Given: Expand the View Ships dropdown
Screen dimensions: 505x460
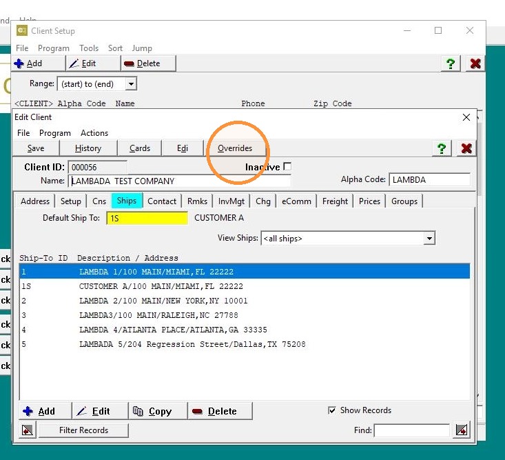Looking at the screenshot, I should click(429, 239).
